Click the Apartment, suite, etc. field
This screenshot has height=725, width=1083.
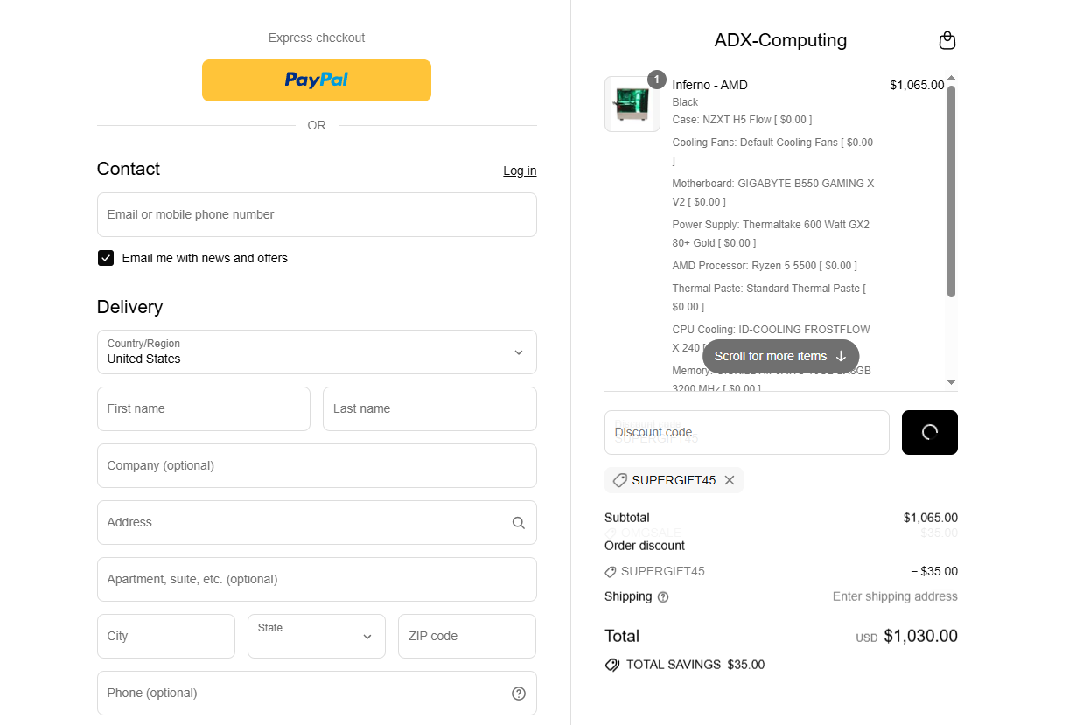pyautogui.click(x=317, y=579)
